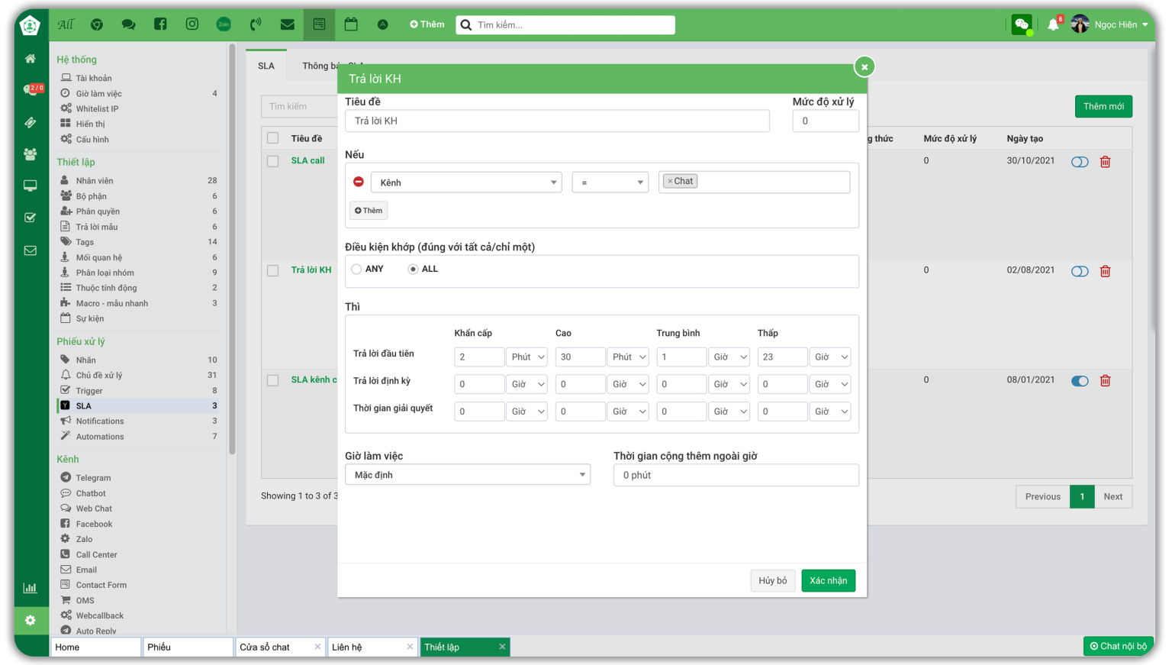The image size is (1172, 665).
Task: Enable the toggle on the SLA call row
Action: click(1080, 162)
